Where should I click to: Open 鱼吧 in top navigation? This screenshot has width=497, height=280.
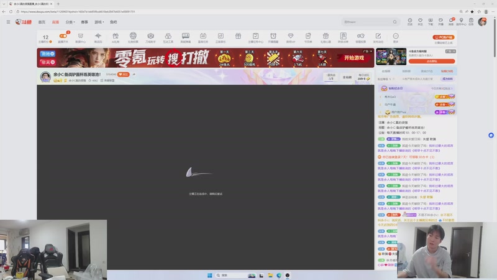tap(113, 22)
